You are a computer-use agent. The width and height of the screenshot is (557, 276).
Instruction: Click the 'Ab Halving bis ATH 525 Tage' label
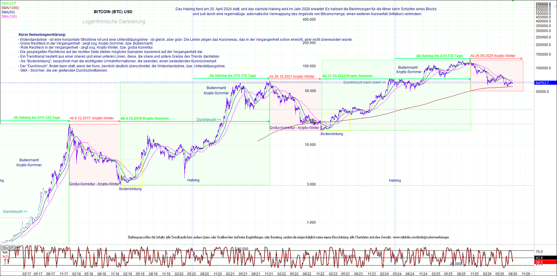click(x=37, y=118)
